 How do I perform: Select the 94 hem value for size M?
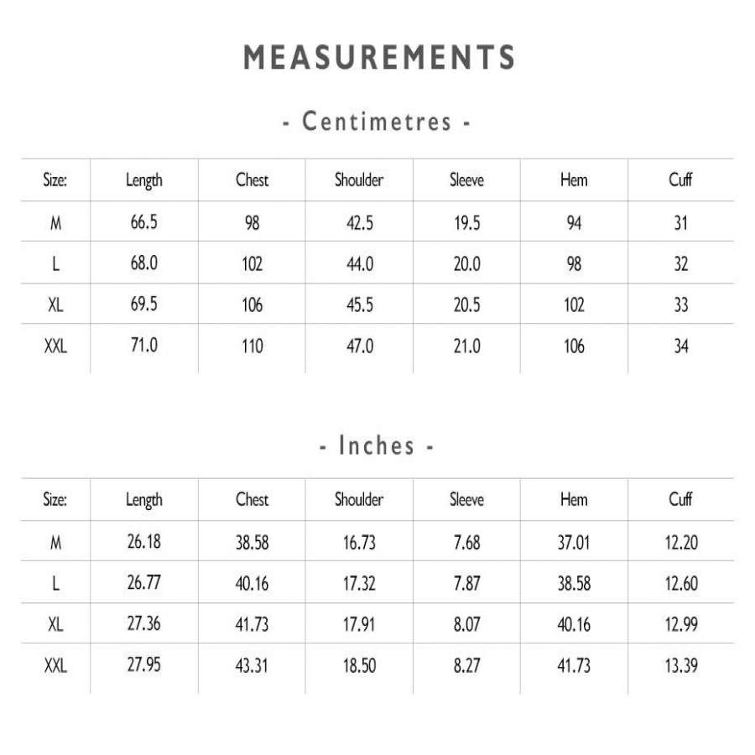point(574,222)
